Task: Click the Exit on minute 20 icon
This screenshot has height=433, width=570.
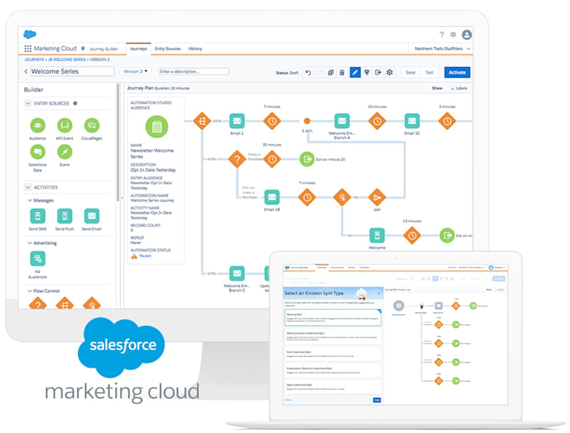Action: (307, 159)
